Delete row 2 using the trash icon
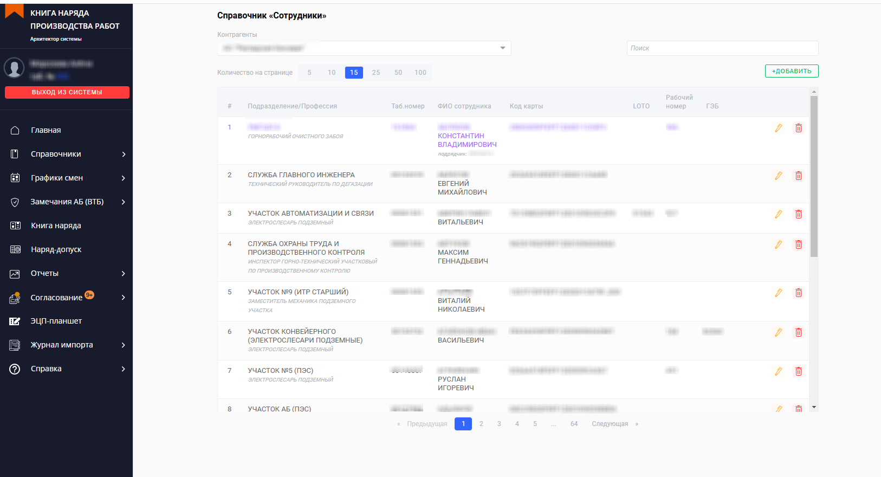 click(798, 176)
